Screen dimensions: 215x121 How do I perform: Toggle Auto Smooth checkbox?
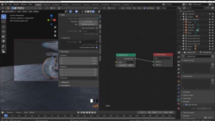pyautogui.click(x=186, y=105)
